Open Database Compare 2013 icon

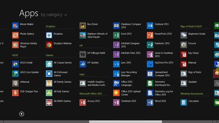[116, 26]
